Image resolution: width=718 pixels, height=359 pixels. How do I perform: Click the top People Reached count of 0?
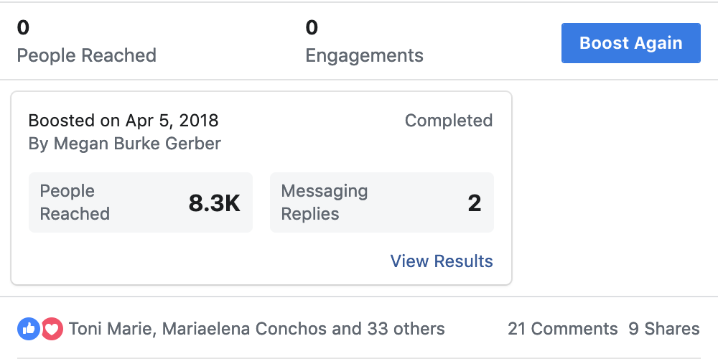23,27
